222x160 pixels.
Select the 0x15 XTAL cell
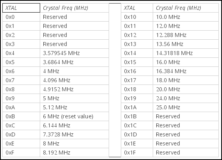click(x=137, y=62)
